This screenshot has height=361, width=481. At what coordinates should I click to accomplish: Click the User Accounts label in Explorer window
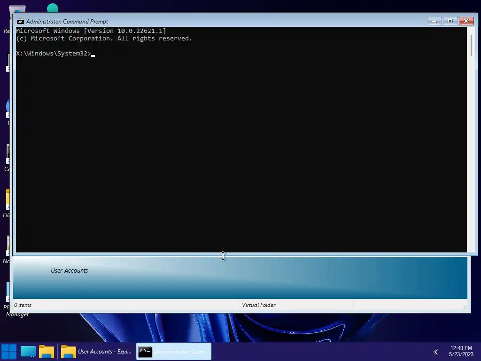tap(70, 270)
